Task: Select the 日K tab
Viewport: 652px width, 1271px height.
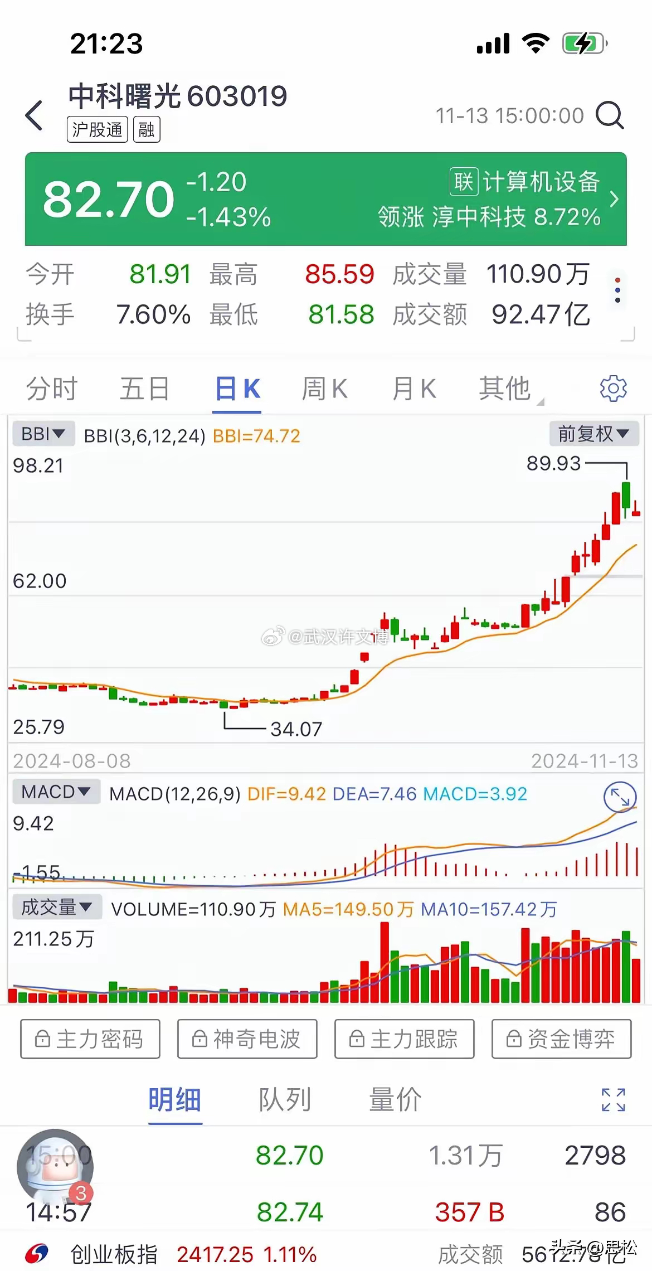Action: click(x=237, y=388)
